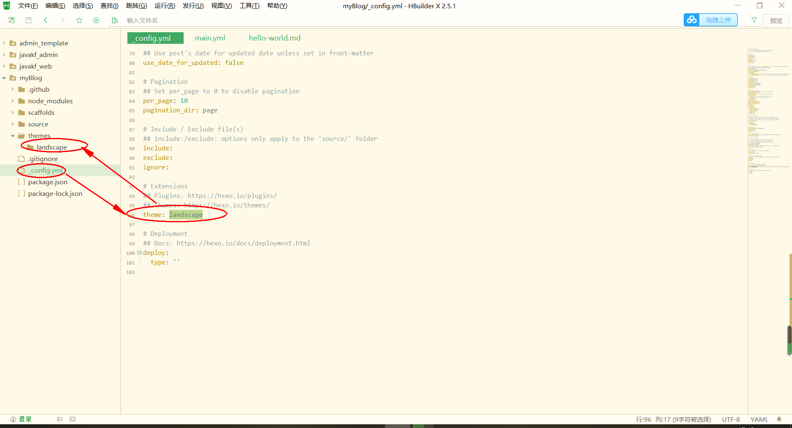Select _config.yml in the file tree

pyautogui.click(x=46, y=170)
